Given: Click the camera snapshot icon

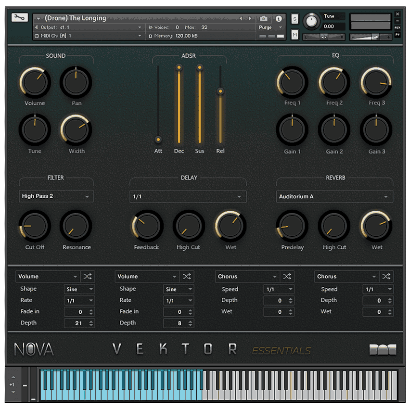Looking at the screenshot, I should point(264,19).
